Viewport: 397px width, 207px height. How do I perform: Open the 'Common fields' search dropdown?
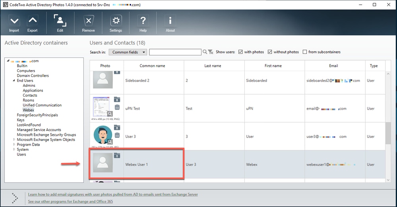tap(128, 52)
